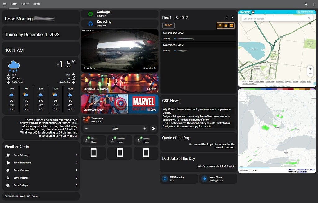Open the Waze Community link
Screen dimensions: 318x203
point(270,82)
